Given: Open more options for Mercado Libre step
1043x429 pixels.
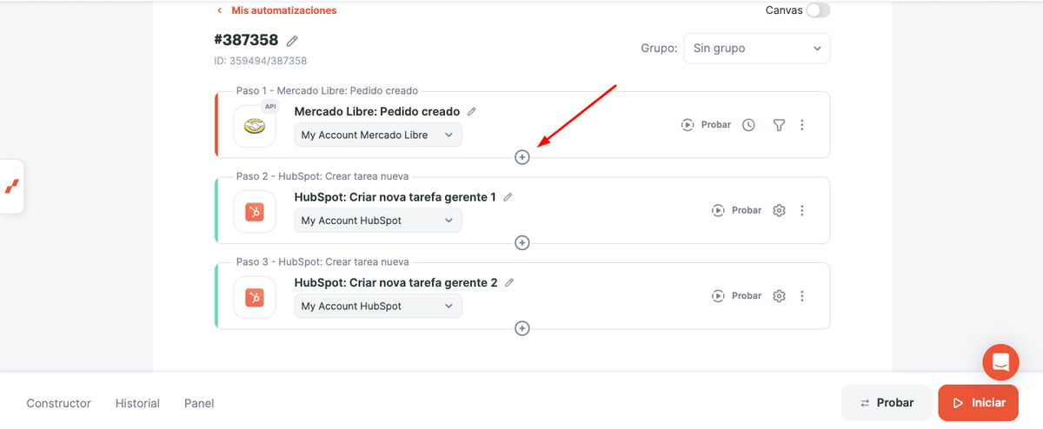Looking at the screenshot, I should (802, 125).
